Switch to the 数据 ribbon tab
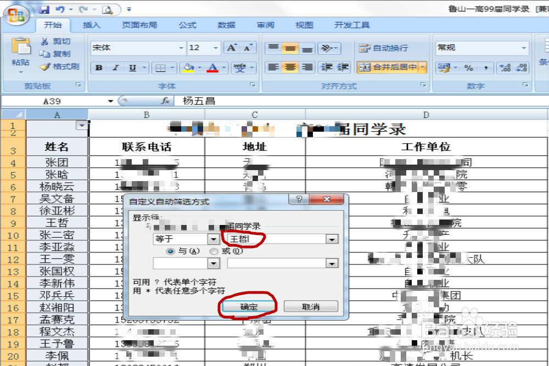The image size is (549, 366). (x=226, y=25)
